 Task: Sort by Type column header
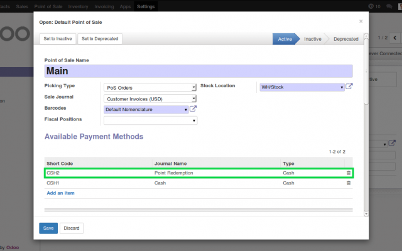tap(288, 163)
